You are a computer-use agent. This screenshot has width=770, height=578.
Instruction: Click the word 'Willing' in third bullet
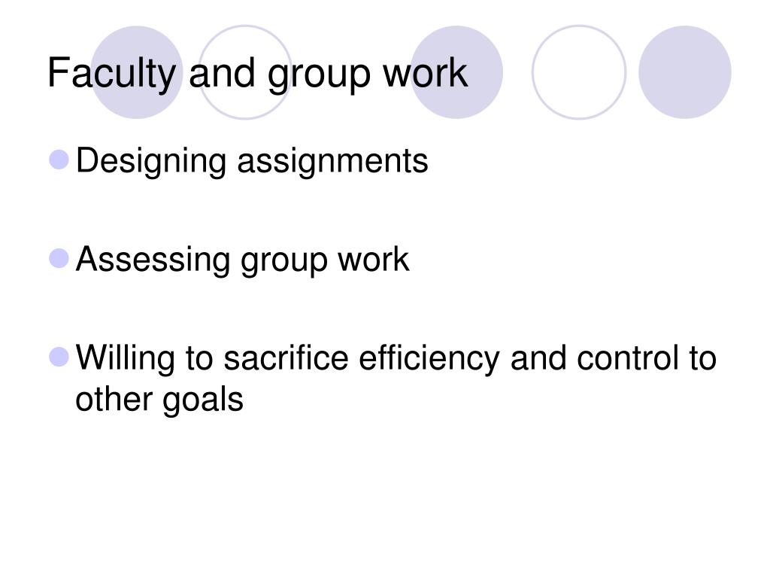125,359
